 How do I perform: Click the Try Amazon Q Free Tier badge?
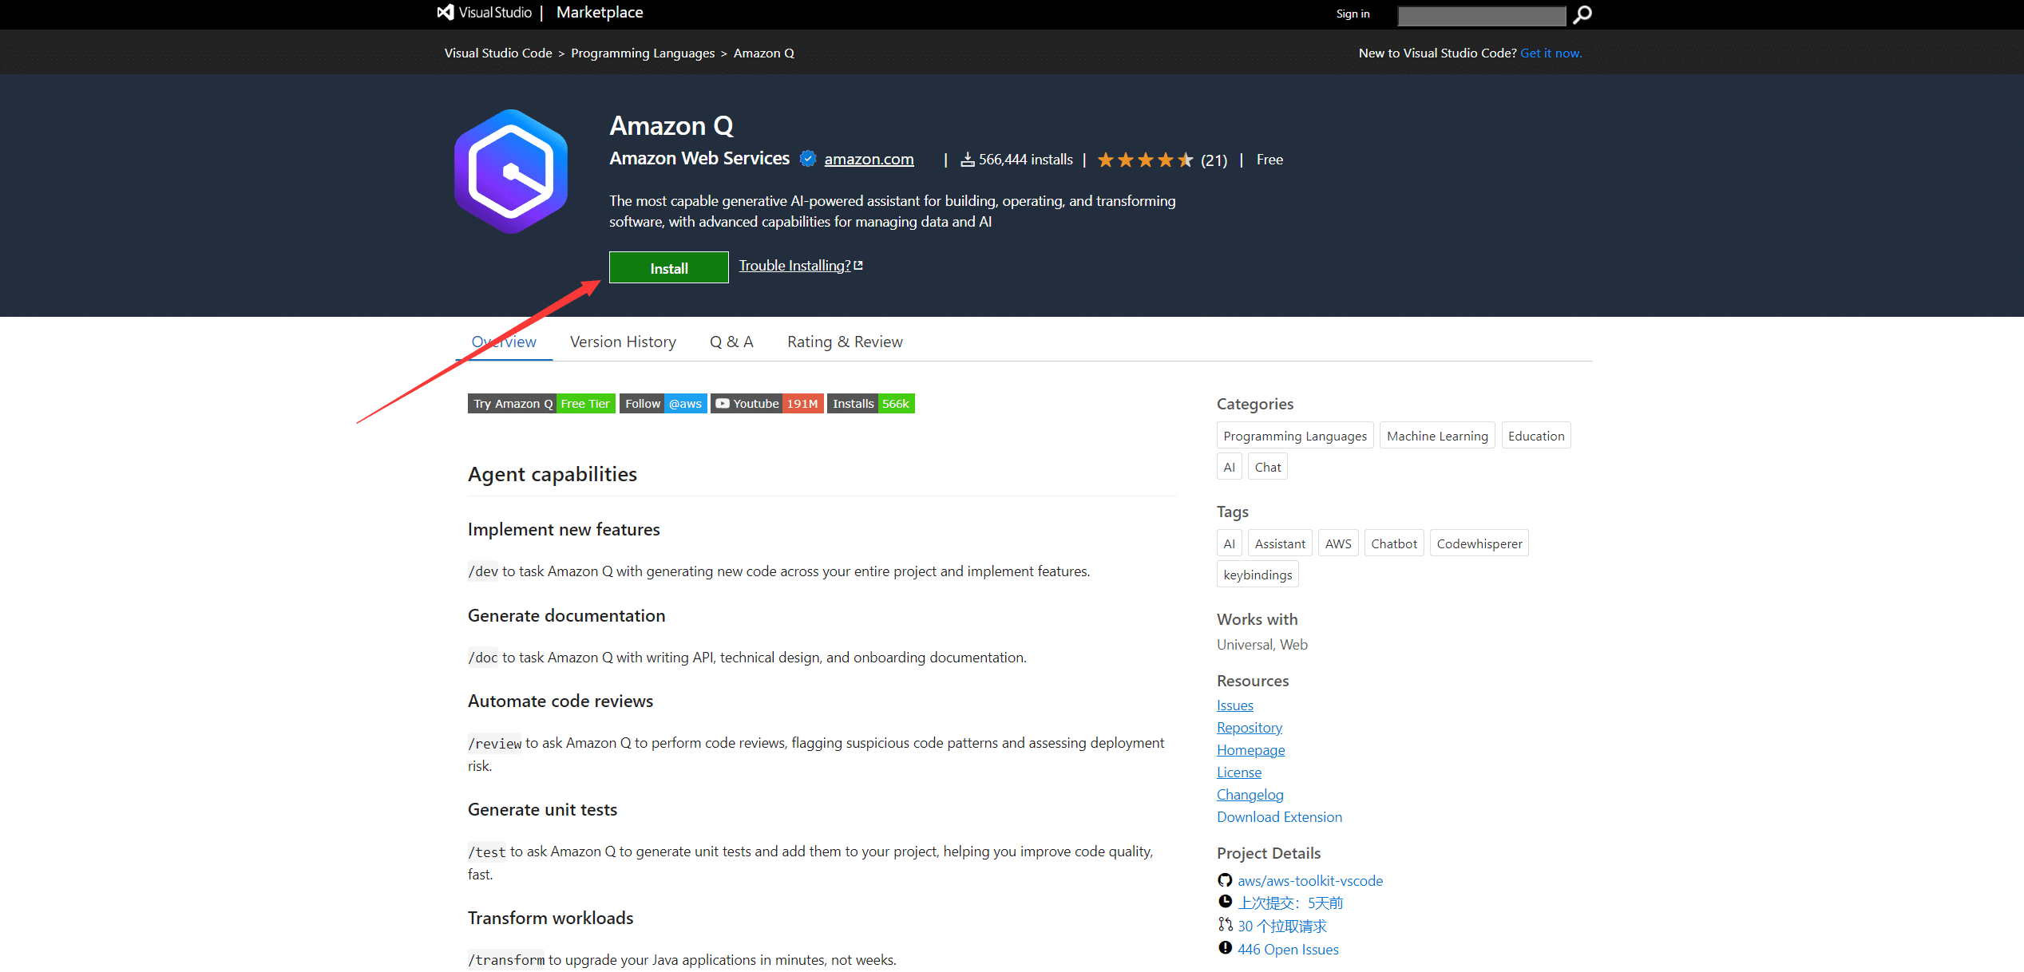pyautogui.click(x=541, y=404)
